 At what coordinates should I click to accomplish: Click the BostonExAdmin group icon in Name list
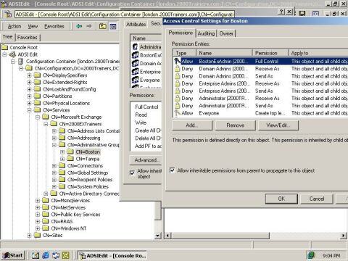point(135,55)
